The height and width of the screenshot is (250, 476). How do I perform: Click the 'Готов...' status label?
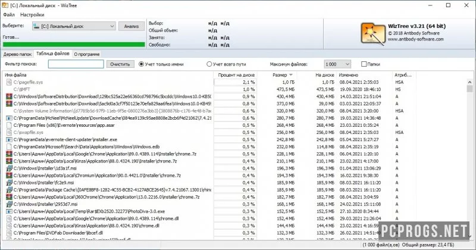click(11, 37)
